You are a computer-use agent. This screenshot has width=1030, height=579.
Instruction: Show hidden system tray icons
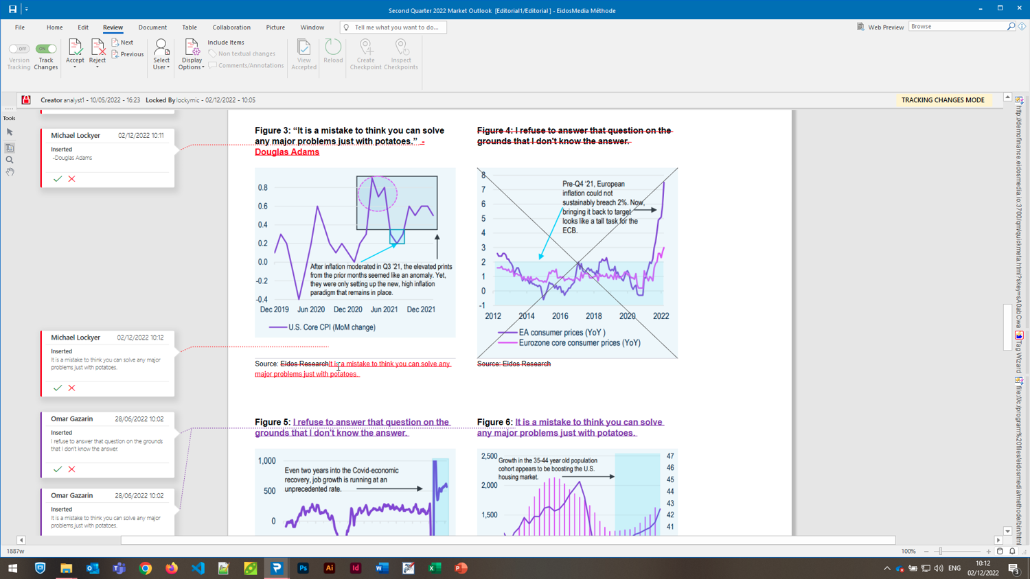click(886, 568)
